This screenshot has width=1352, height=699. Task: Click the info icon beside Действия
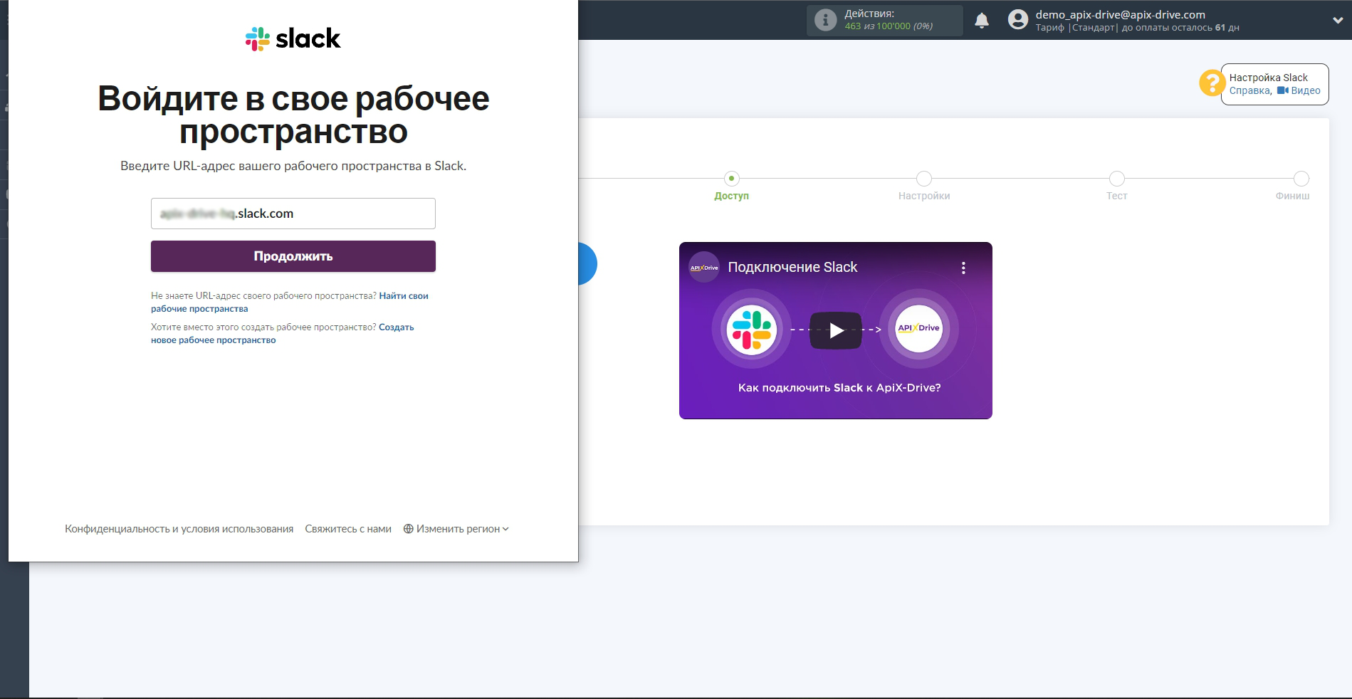click(x=825, y=20)
